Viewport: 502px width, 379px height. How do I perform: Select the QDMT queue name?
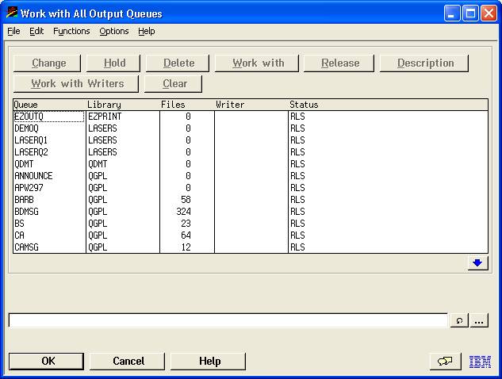24,164
